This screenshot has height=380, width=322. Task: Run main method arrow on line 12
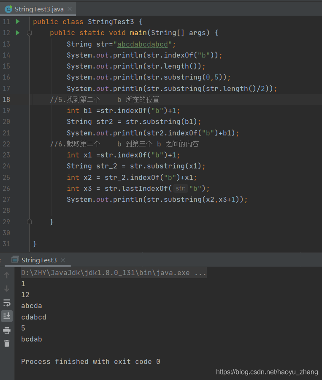pos(18,33)
